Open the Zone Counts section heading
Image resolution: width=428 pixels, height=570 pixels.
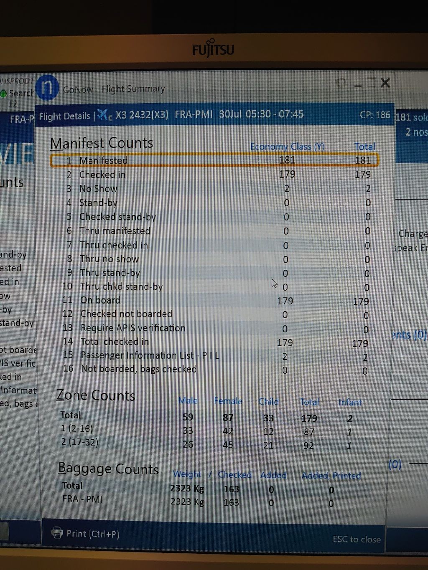coord(96,395)
